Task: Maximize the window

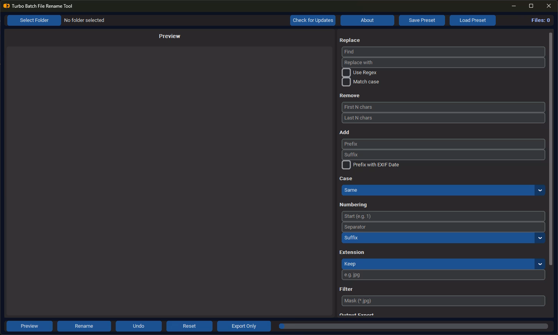Action: (x=531, y=6)
